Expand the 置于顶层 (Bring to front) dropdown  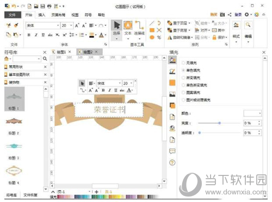pos(189,23)
